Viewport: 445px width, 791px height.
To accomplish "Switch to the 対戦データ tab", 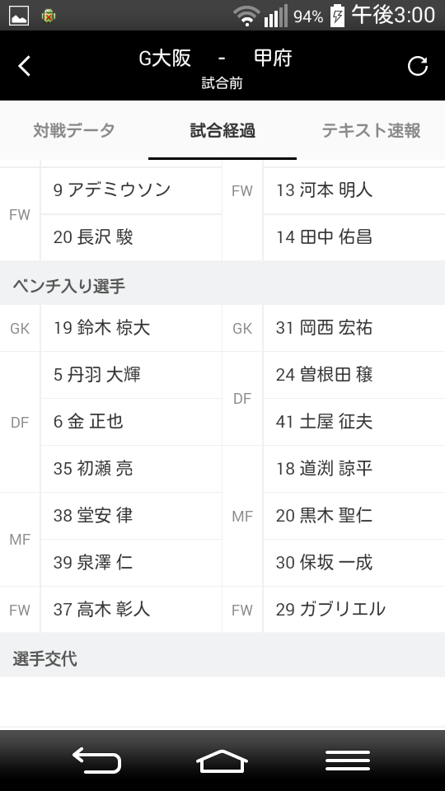I will (x=74, y=130).
